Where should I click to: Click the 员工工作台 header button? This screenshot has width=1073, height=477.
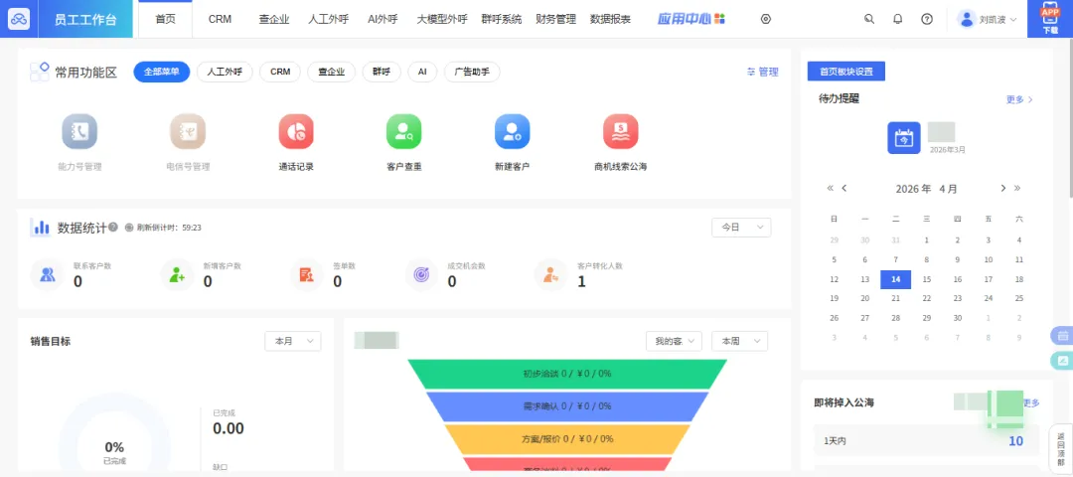(85, 19)
